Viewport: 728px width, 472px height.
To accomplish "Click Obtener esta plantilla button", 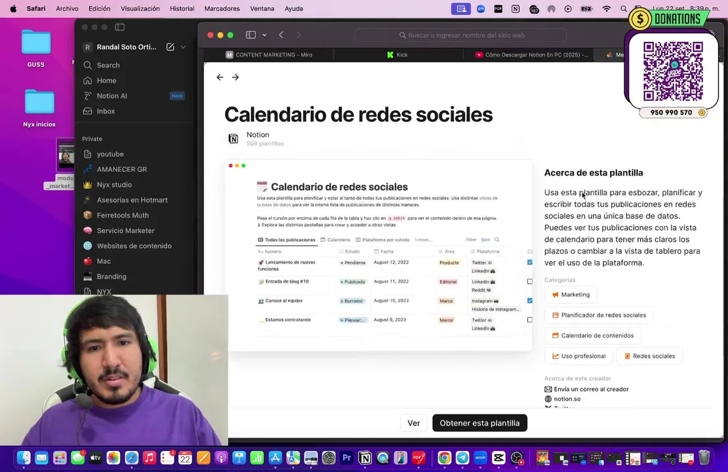I will click(479, 423).
